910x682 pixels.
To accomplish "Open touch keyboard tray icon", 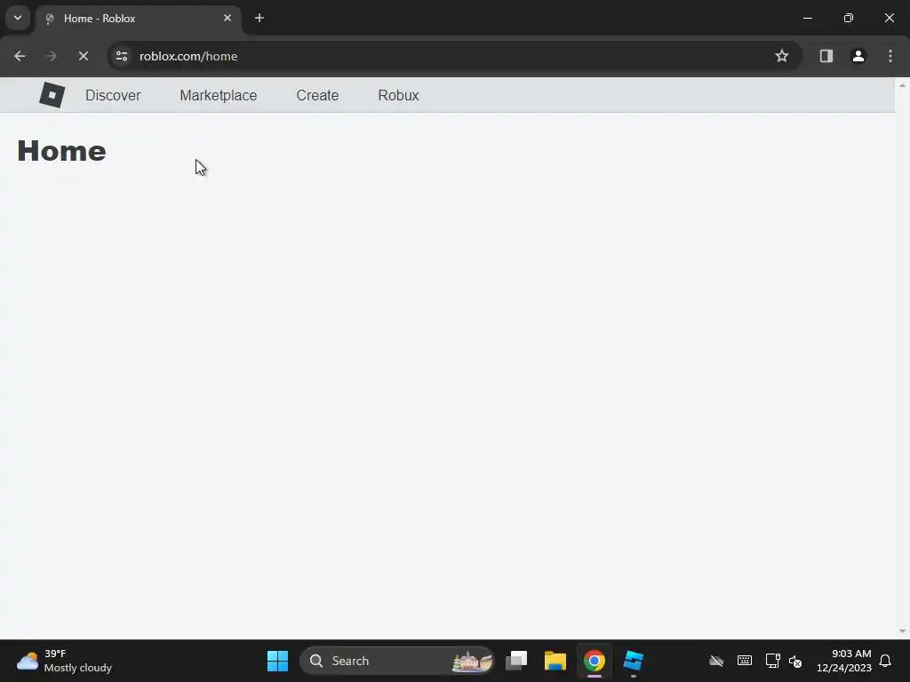I will pos(745,661).
